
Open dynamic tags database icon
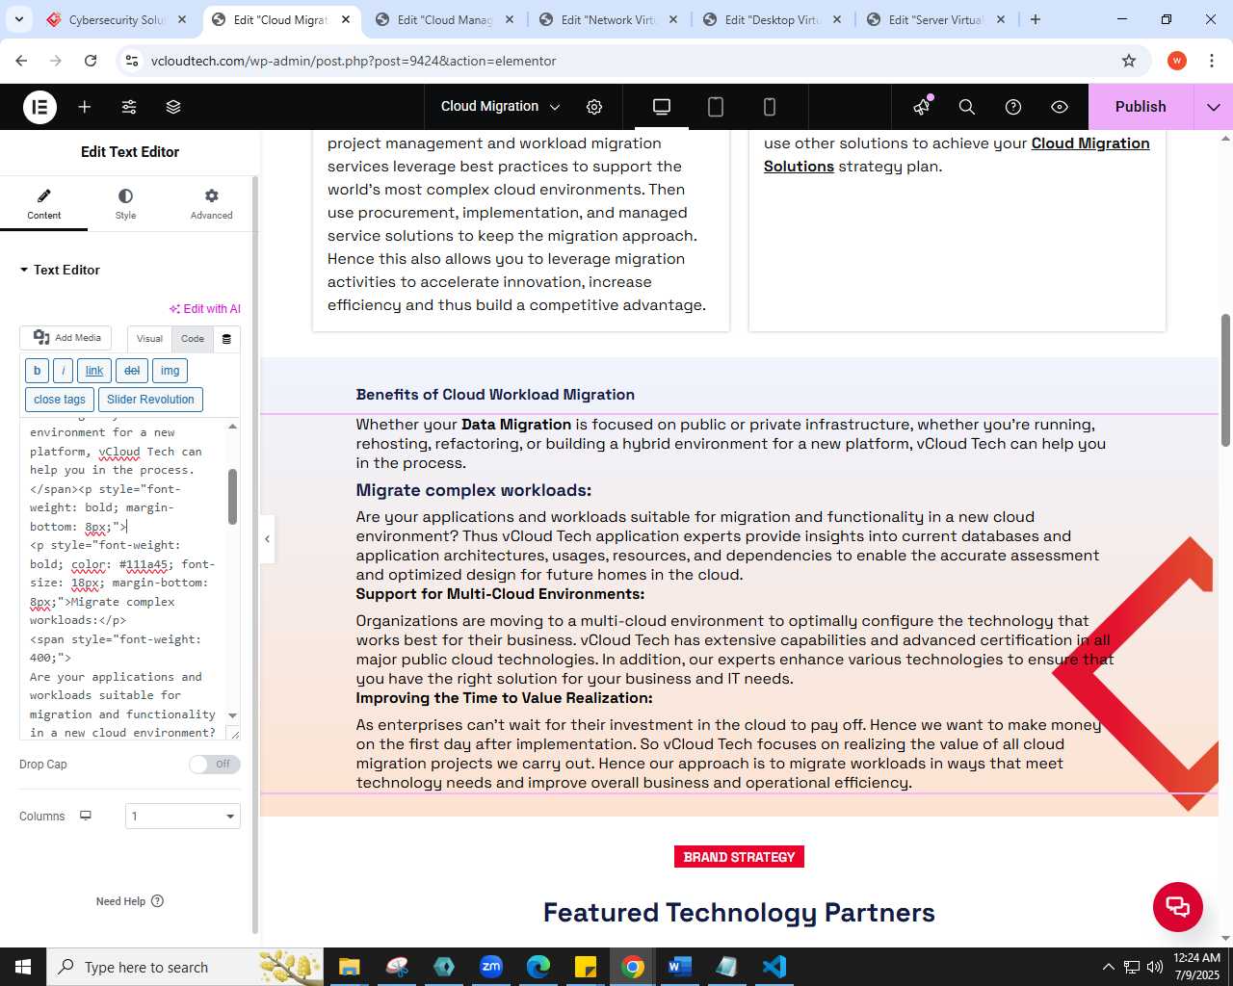point(226,339)
